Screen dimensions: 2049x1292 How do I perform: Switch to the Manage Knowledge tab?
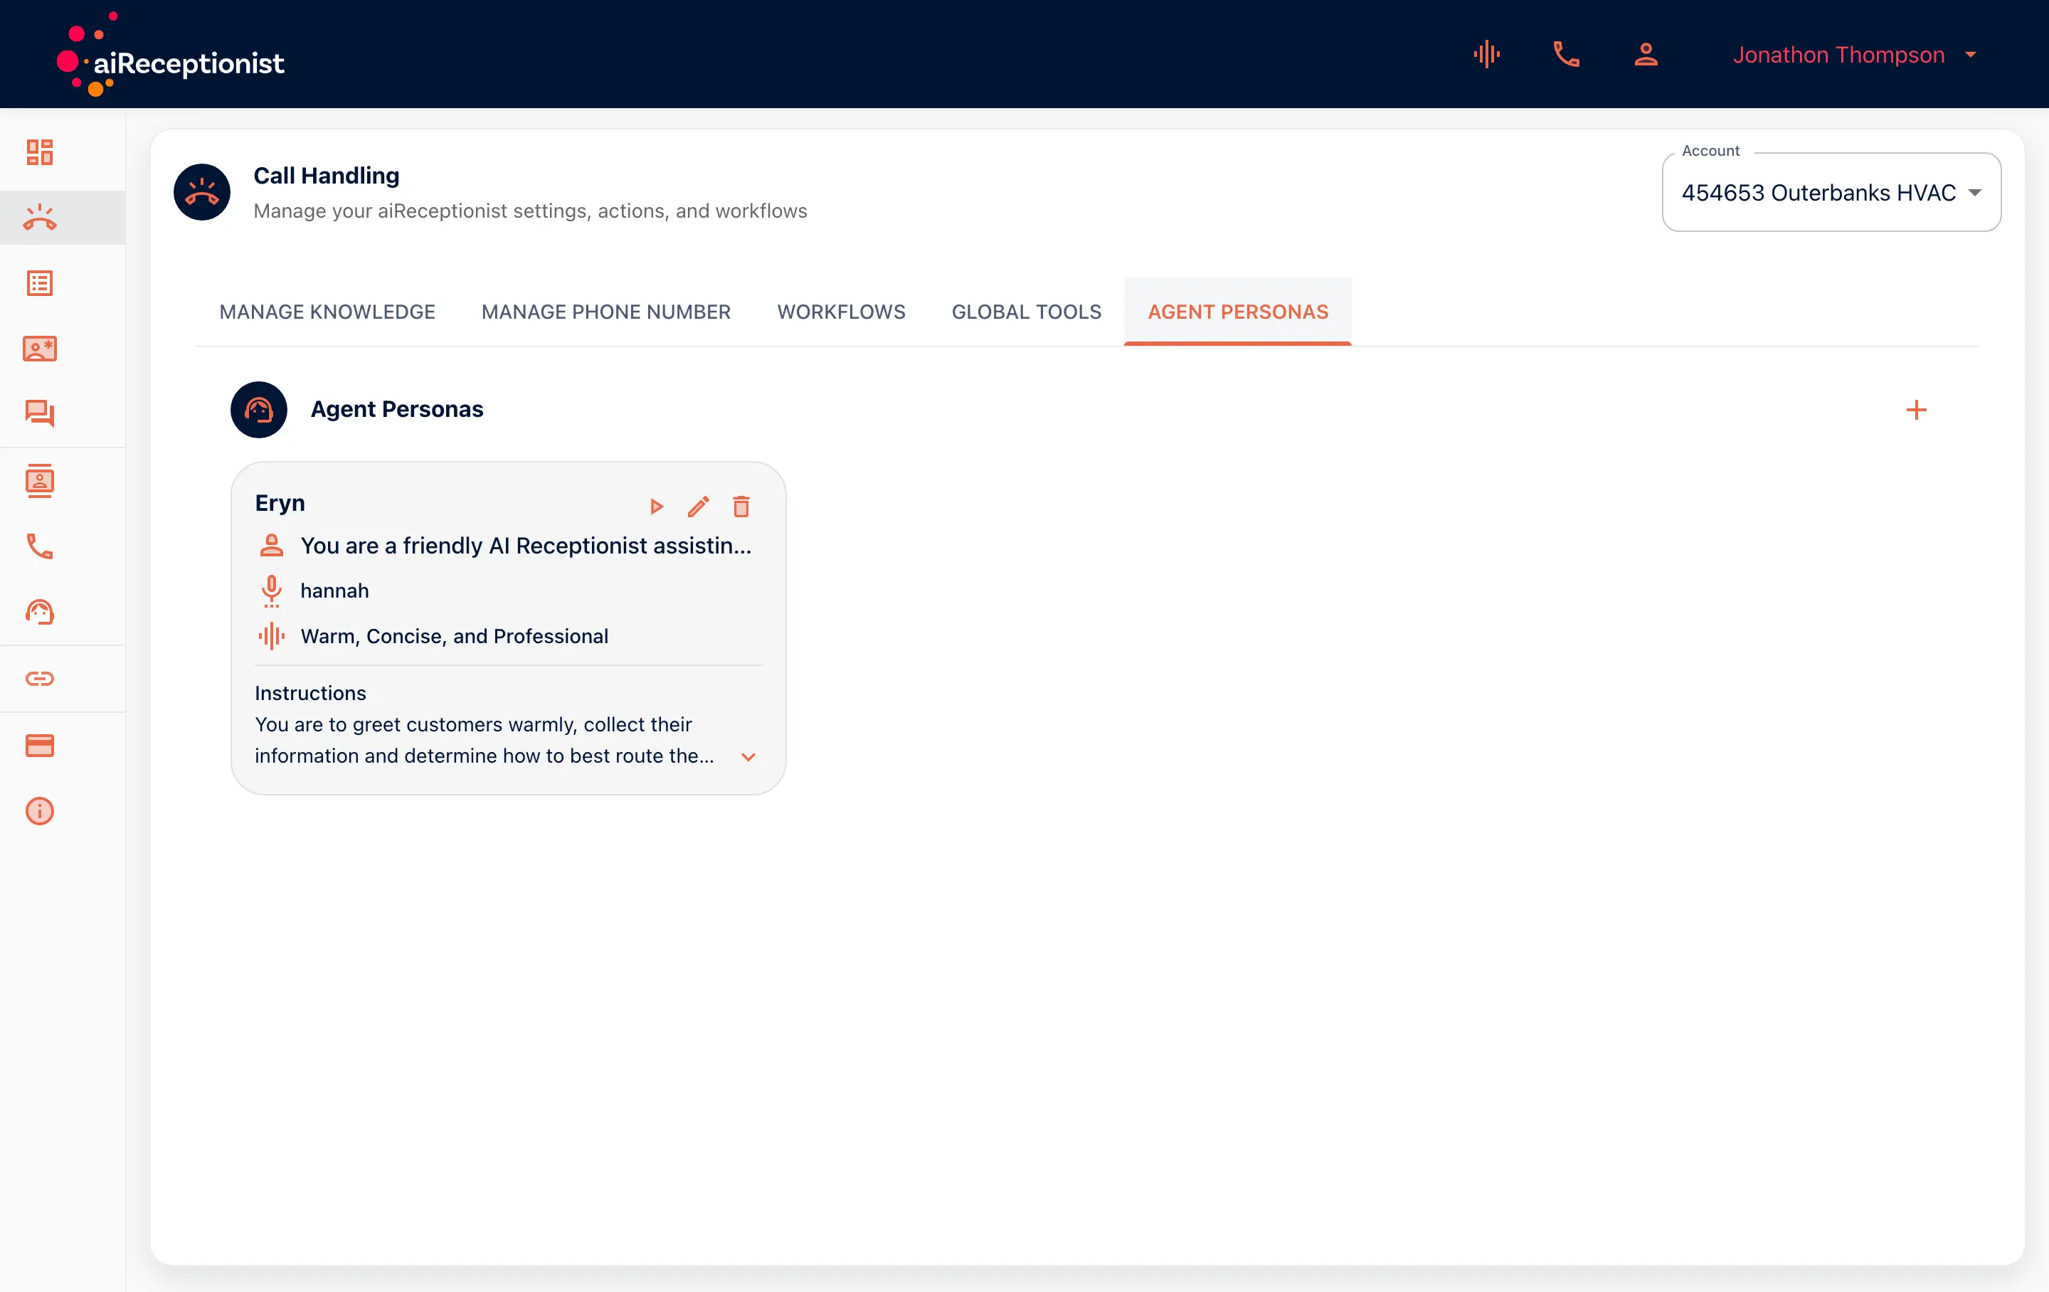point(327,312)
